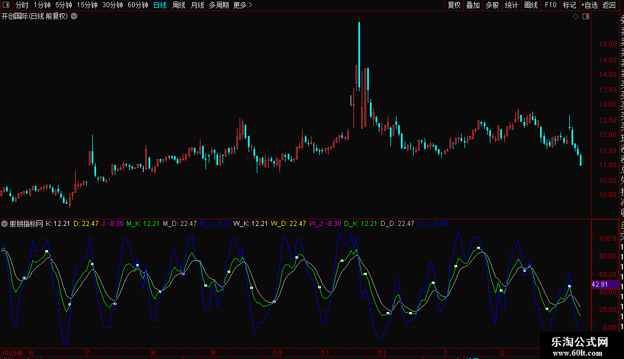Click the 标记 mark button
This screenshot has height=359, width=624.
[x=569, y=5]
